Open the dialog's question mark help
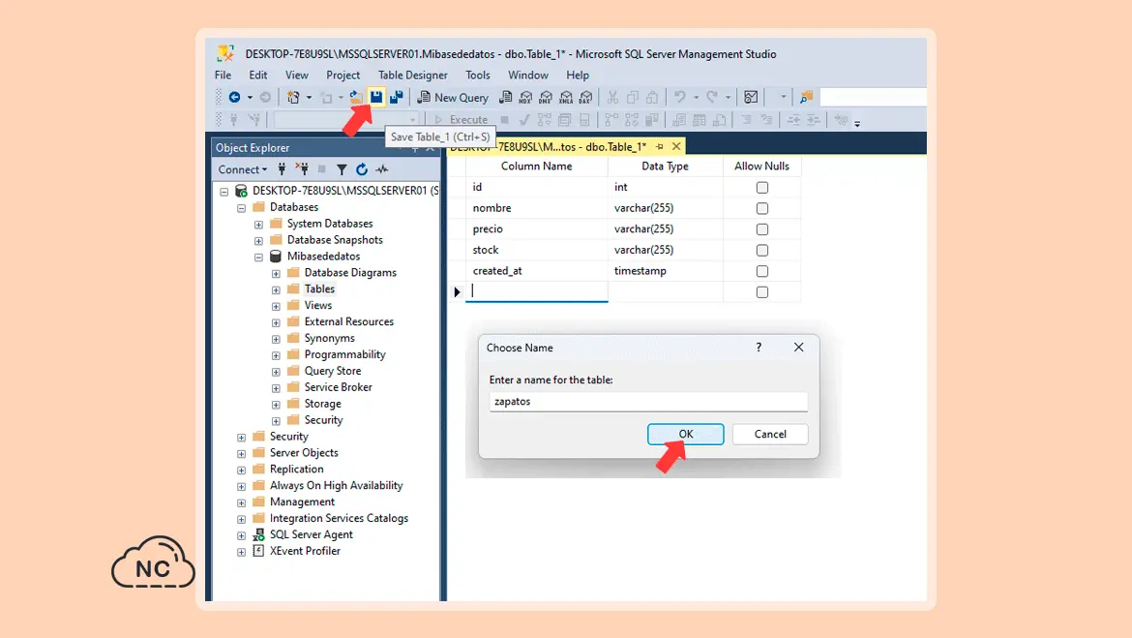The width and height of the screenshot is (1132, 638). [759, 348]
